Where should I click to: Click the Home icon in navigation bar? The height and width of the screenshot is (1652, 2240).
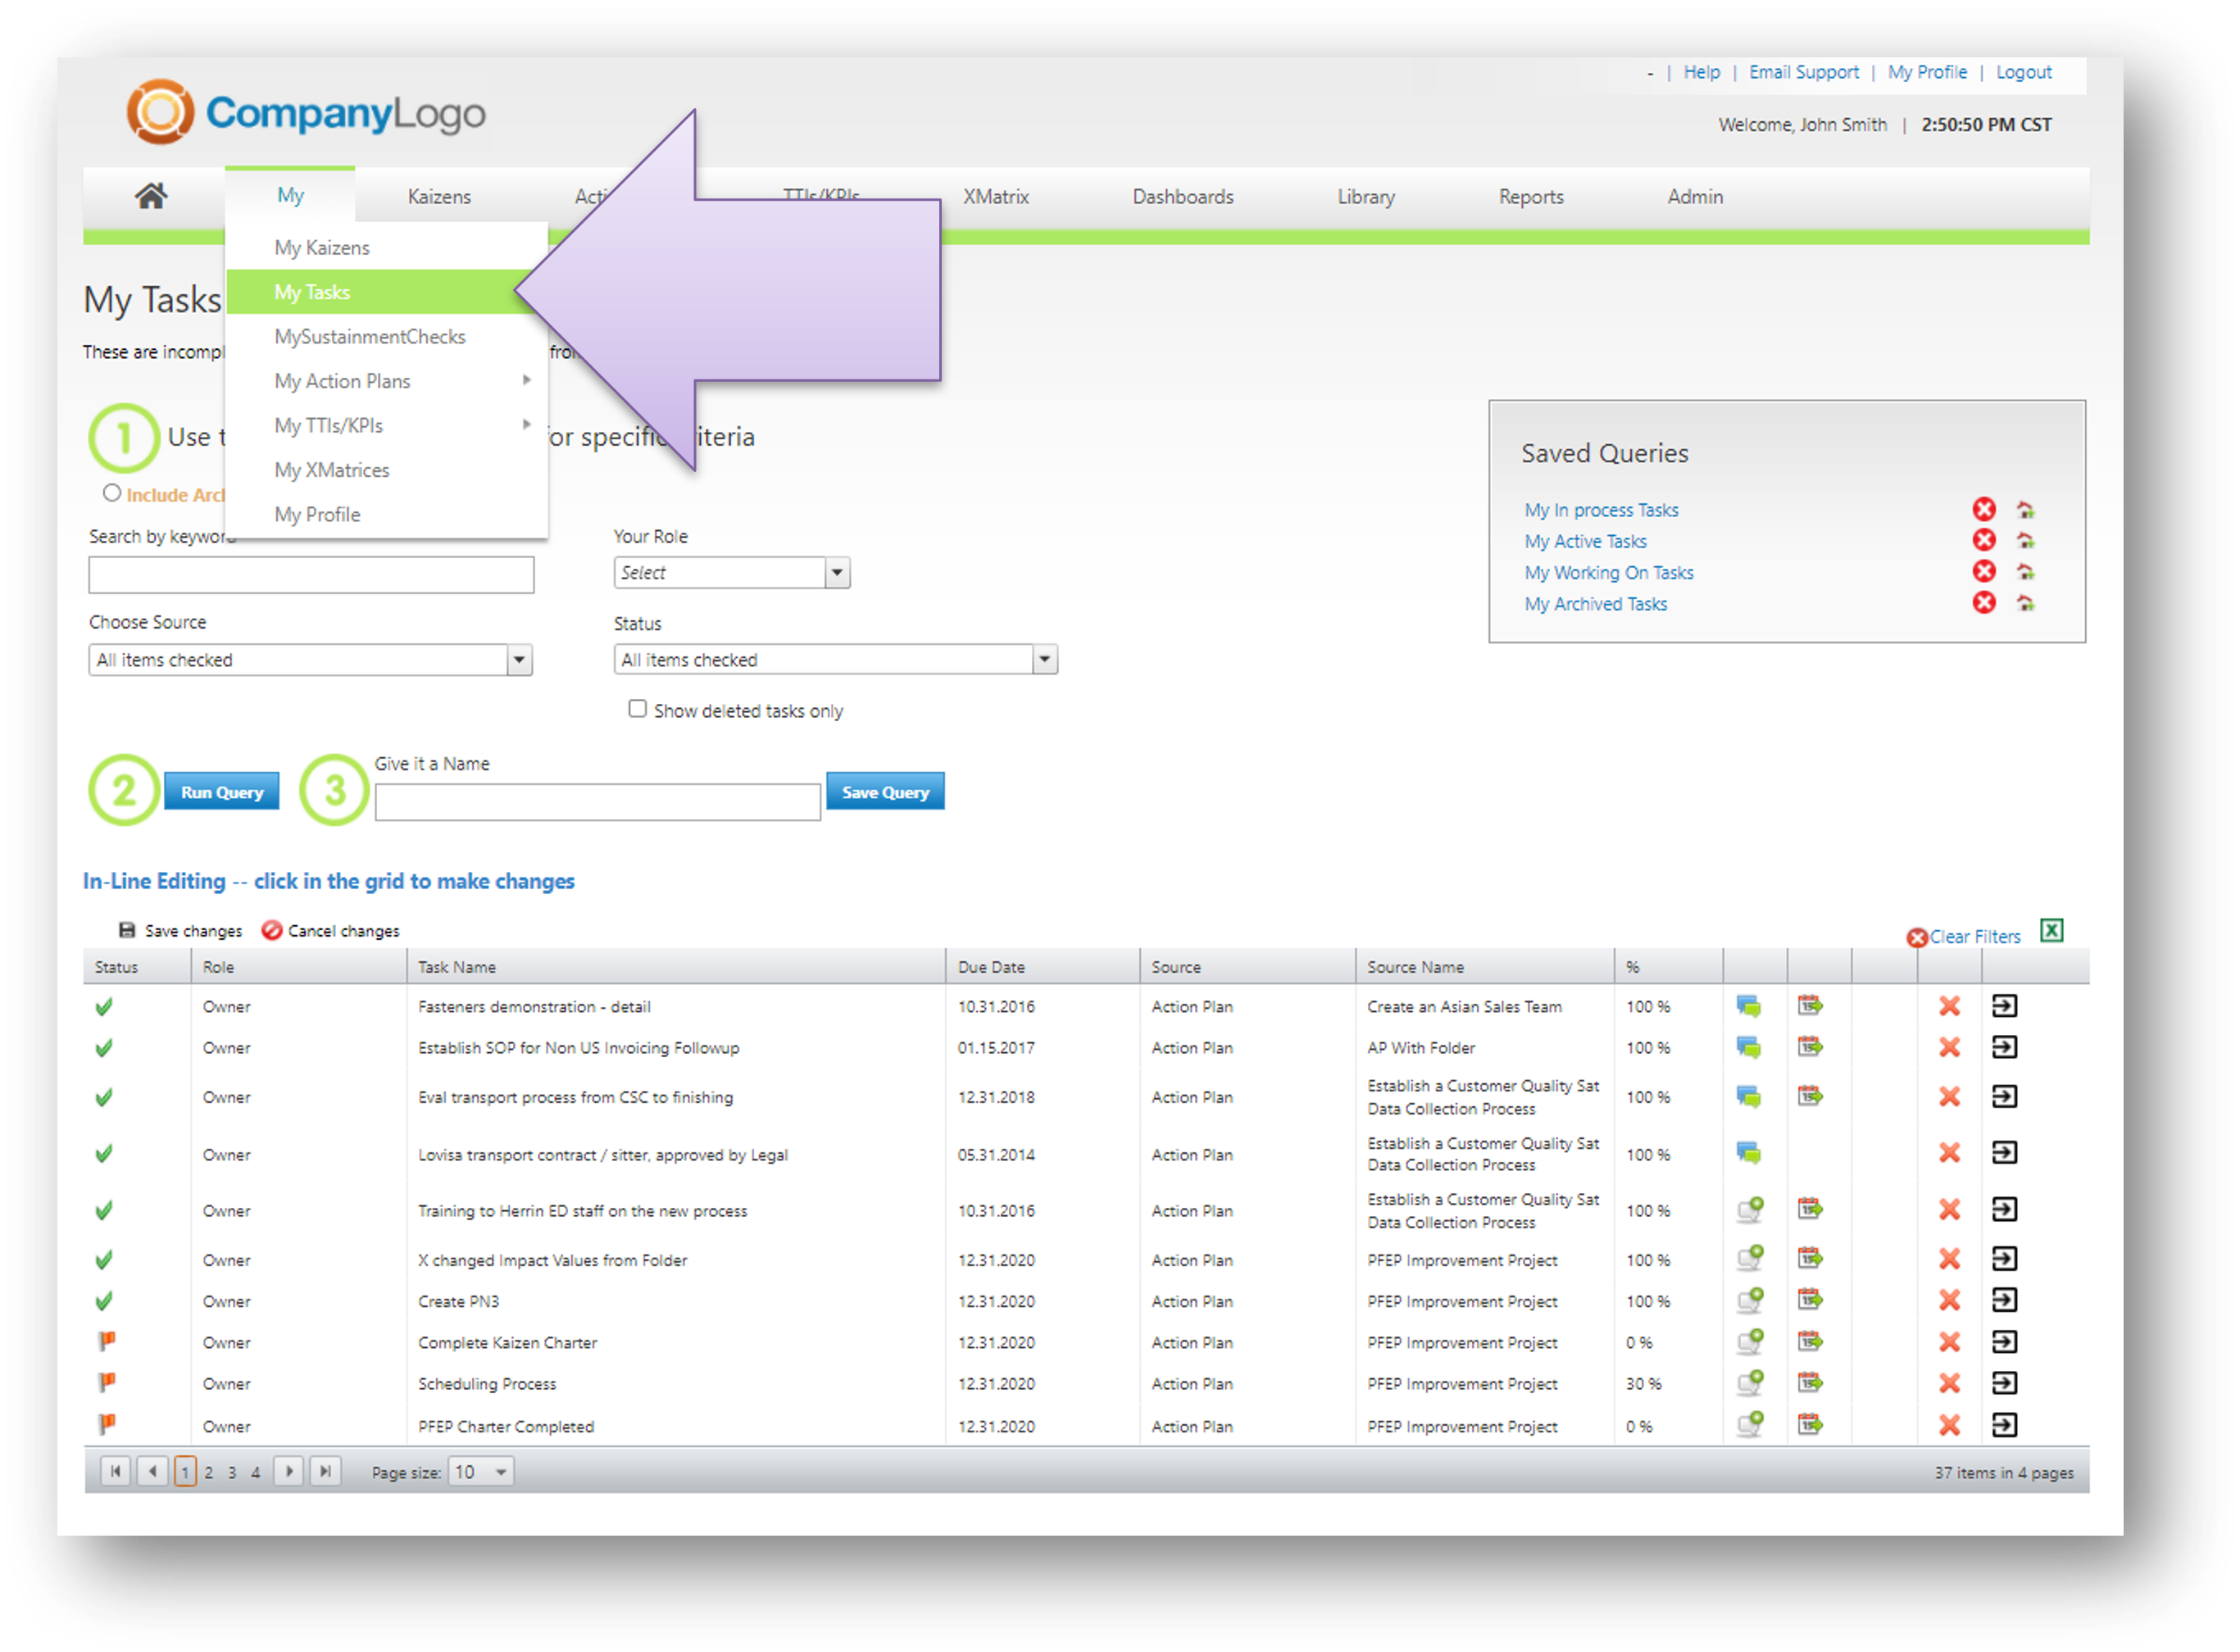click(x=151, y=196)
